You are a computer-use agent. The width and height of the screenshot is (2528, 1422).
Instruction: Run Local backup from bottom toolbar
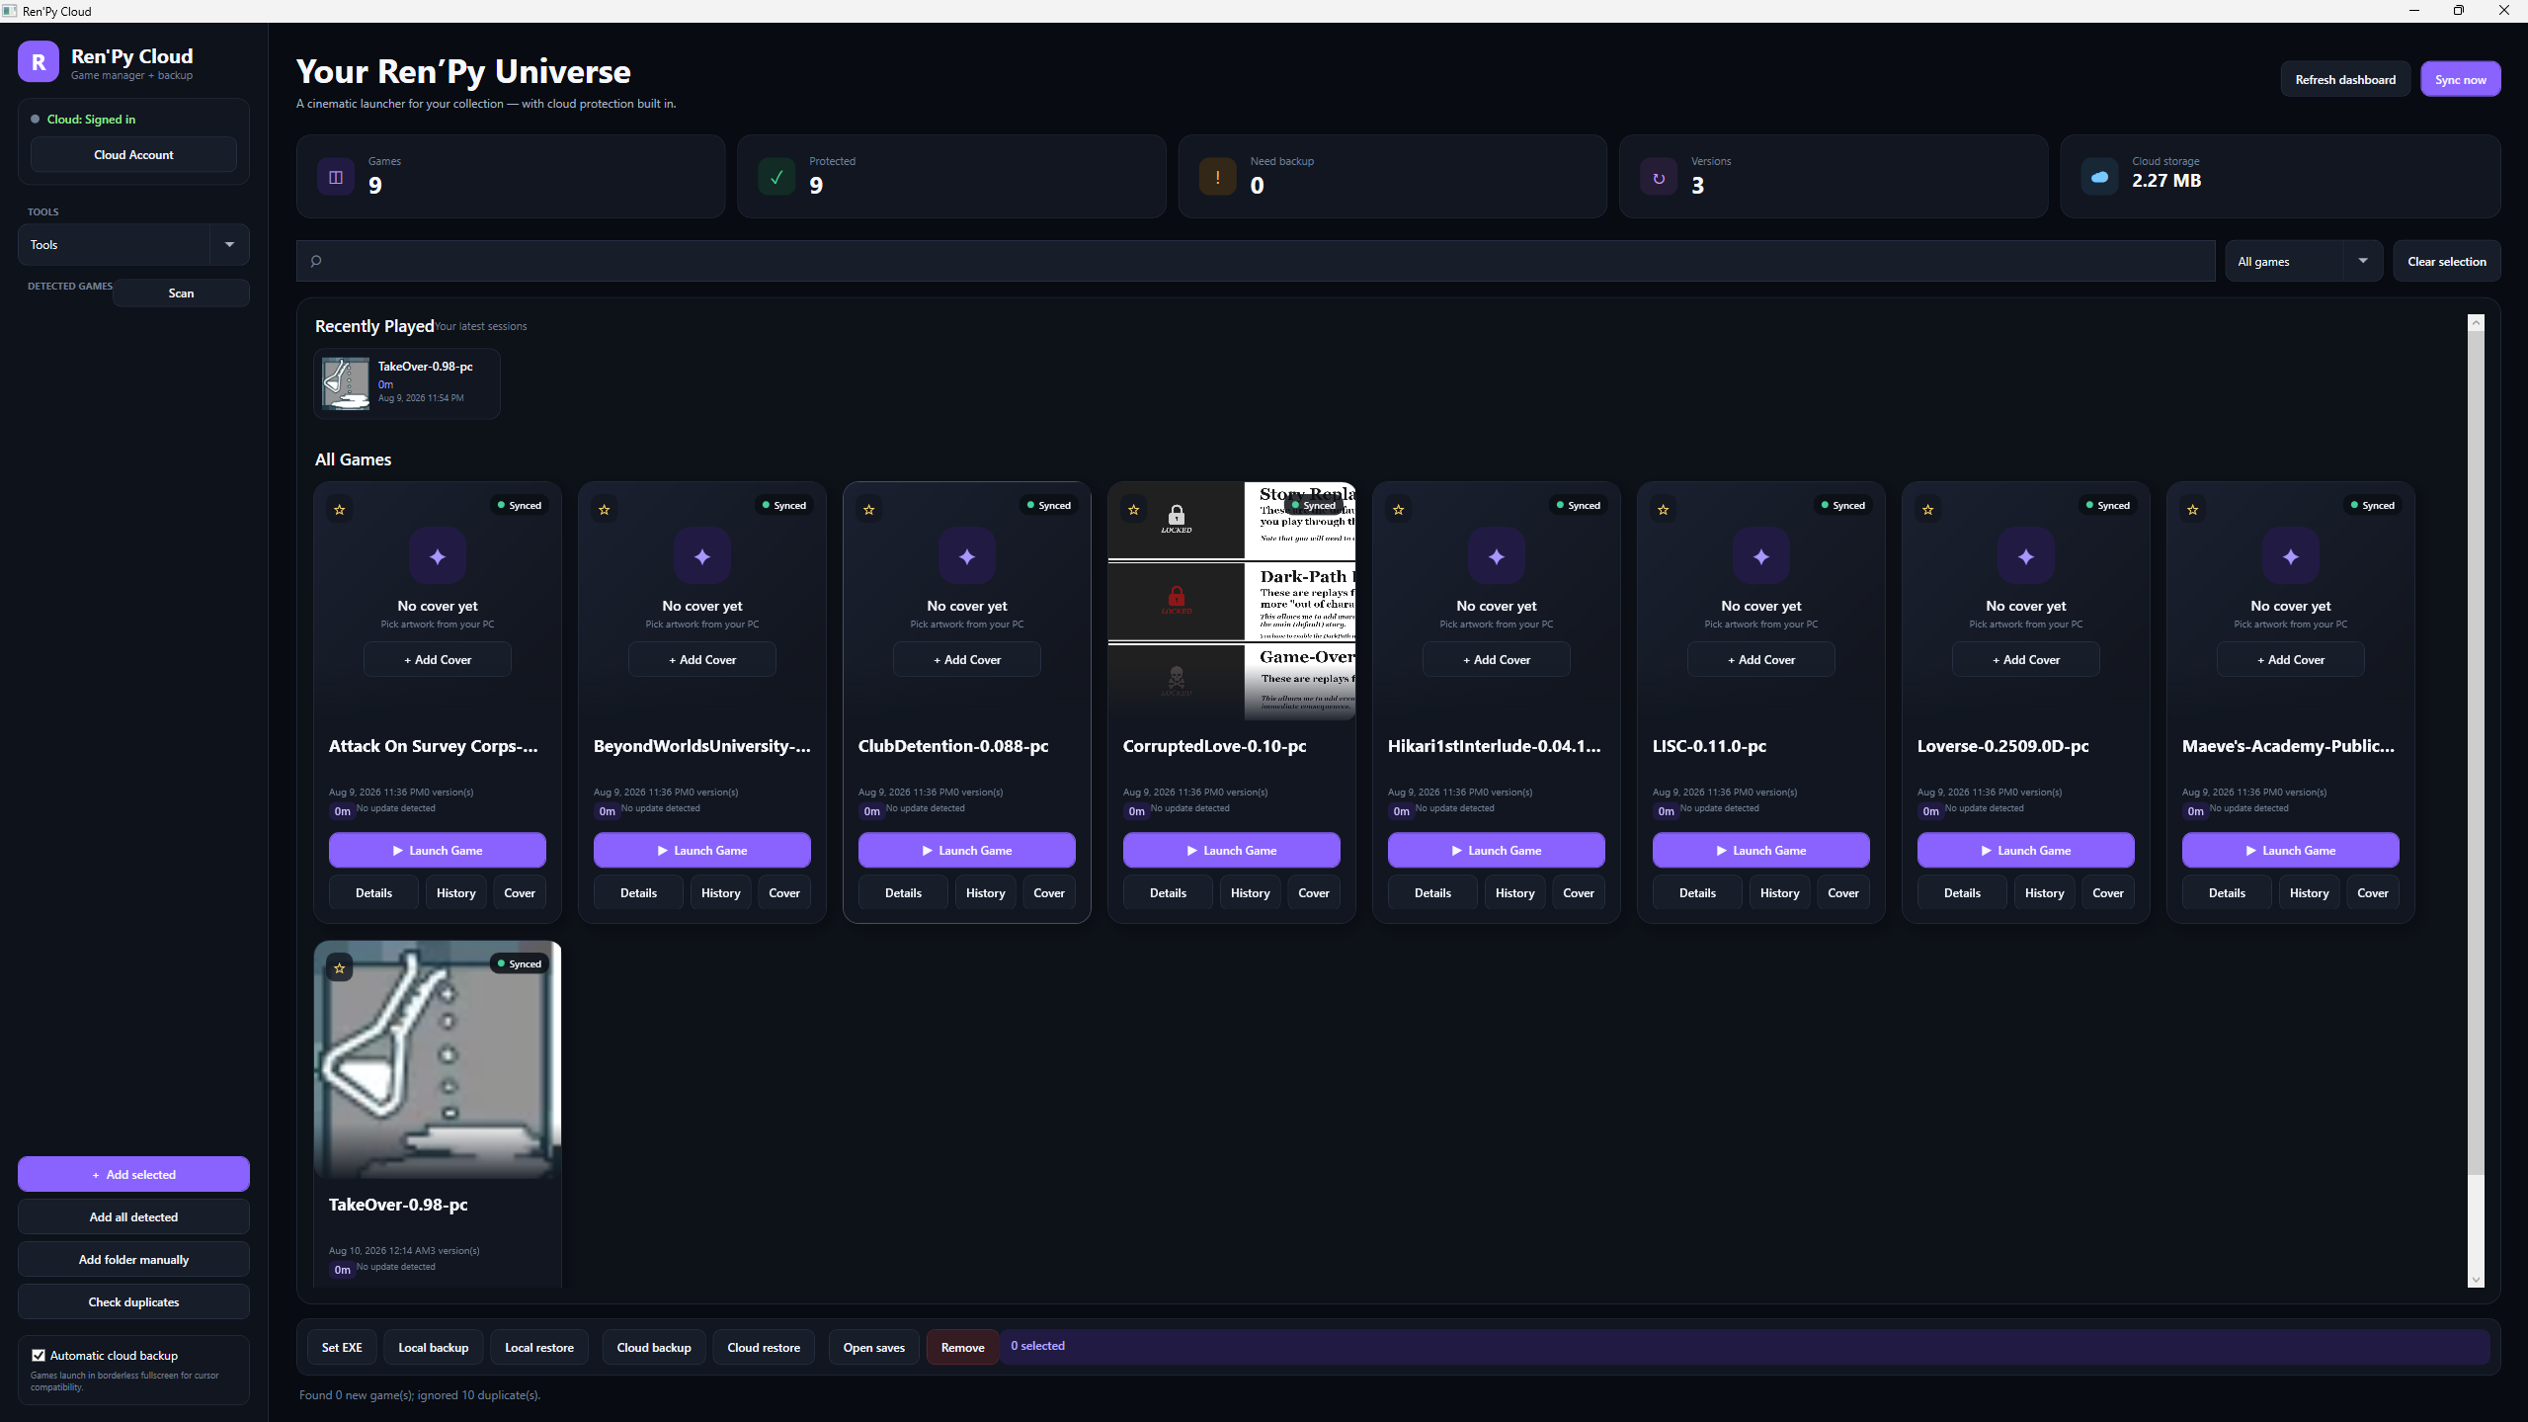pos(434,1348)
